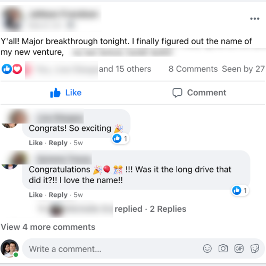Click the red heart reaction icon

(17, 69)
